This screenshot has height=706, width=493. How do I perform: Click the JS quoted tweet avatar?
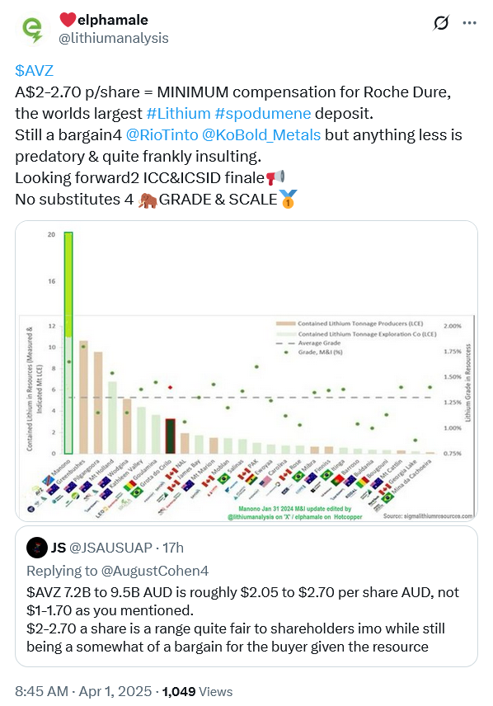coord(37,548)
